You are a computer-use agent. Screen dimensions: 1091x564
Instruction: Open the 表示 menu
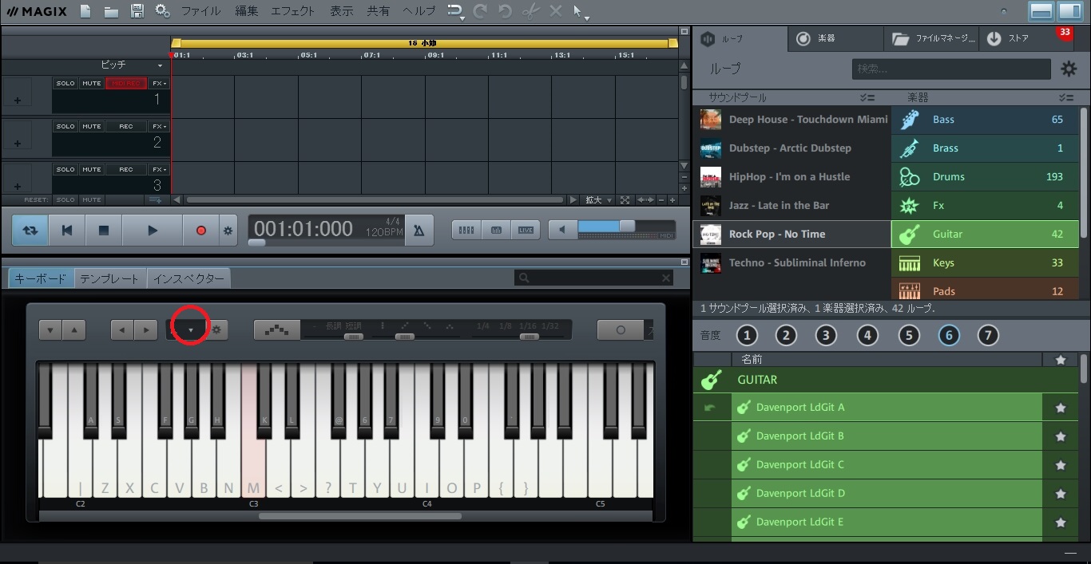[x=342, y=11]
